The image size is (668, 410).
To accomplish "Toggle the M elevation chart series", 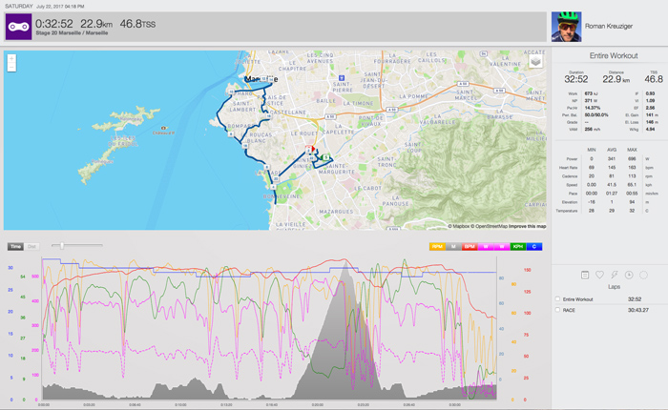I will 453,247.
